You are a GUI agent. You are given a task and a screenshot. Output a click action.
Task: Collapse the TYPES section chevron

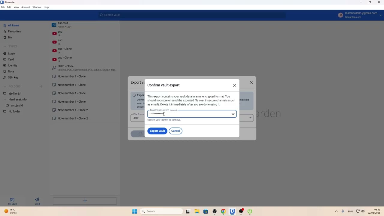5,46
